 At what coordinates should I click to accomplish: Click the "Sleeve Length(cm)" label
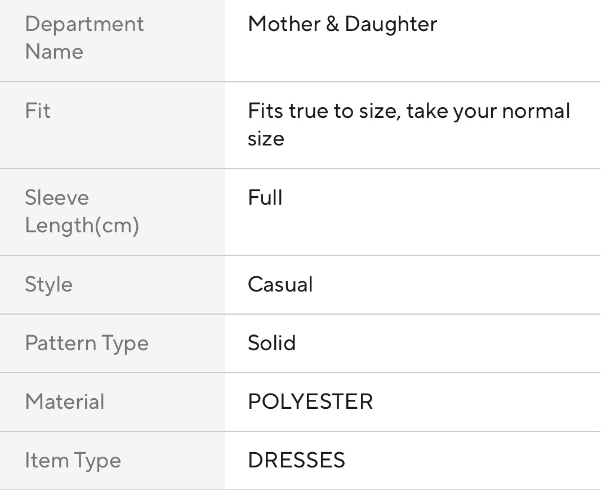[x=82, y=211]
